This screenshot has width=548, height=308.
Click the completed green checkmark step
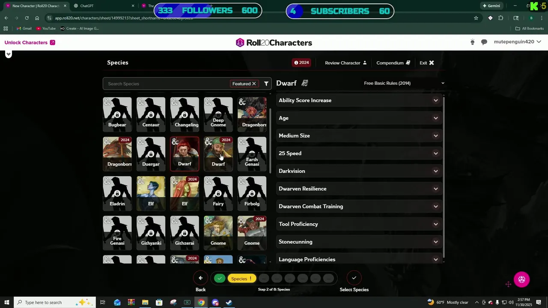(x=220, y=278)
